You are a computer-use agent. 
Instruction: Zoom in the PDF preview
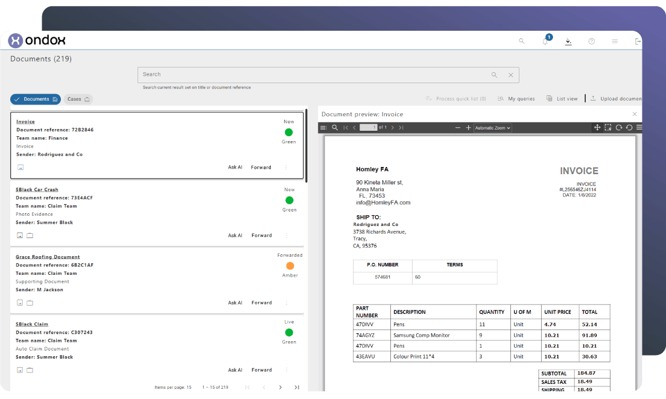[x=469, y=128]
